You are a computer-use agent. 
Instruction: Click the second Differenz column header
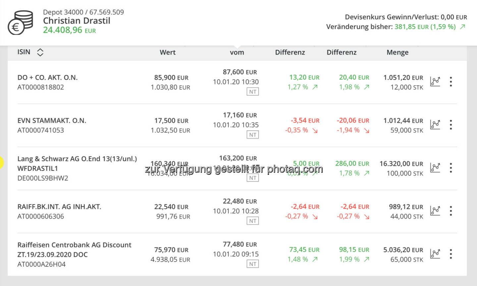(342, 52)
